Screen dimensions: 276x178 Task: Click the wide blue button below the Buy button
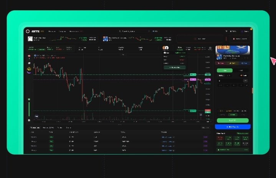(x=233, y=127)
